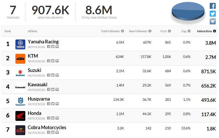This screenshot has height=138, width=219.
Task: Click the Cobra Motorcycles name
Action: click(x=47, y=127)
